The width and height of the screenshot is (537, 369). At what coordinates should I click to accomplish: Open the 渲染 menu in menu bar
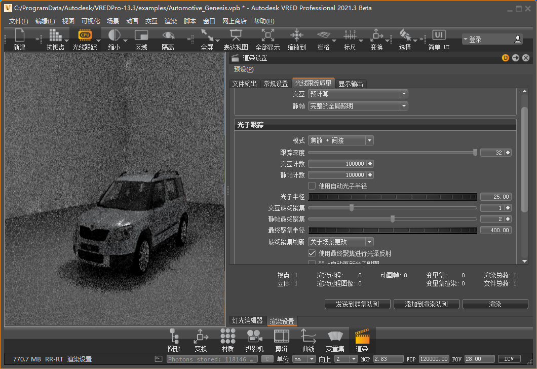tap(171, 21)
